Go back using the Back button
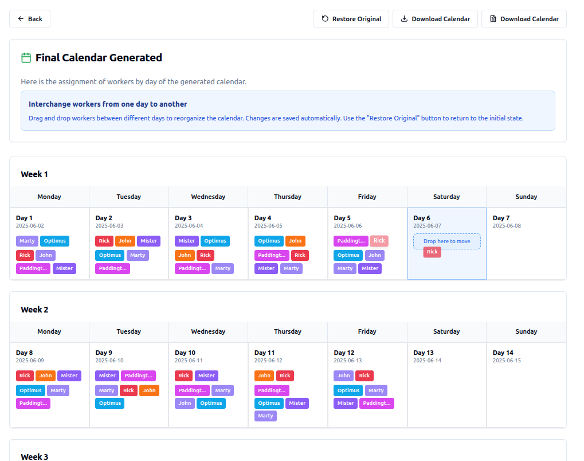Image resolution: width=584 pixels, height=461 pixels. coord(30,19)
